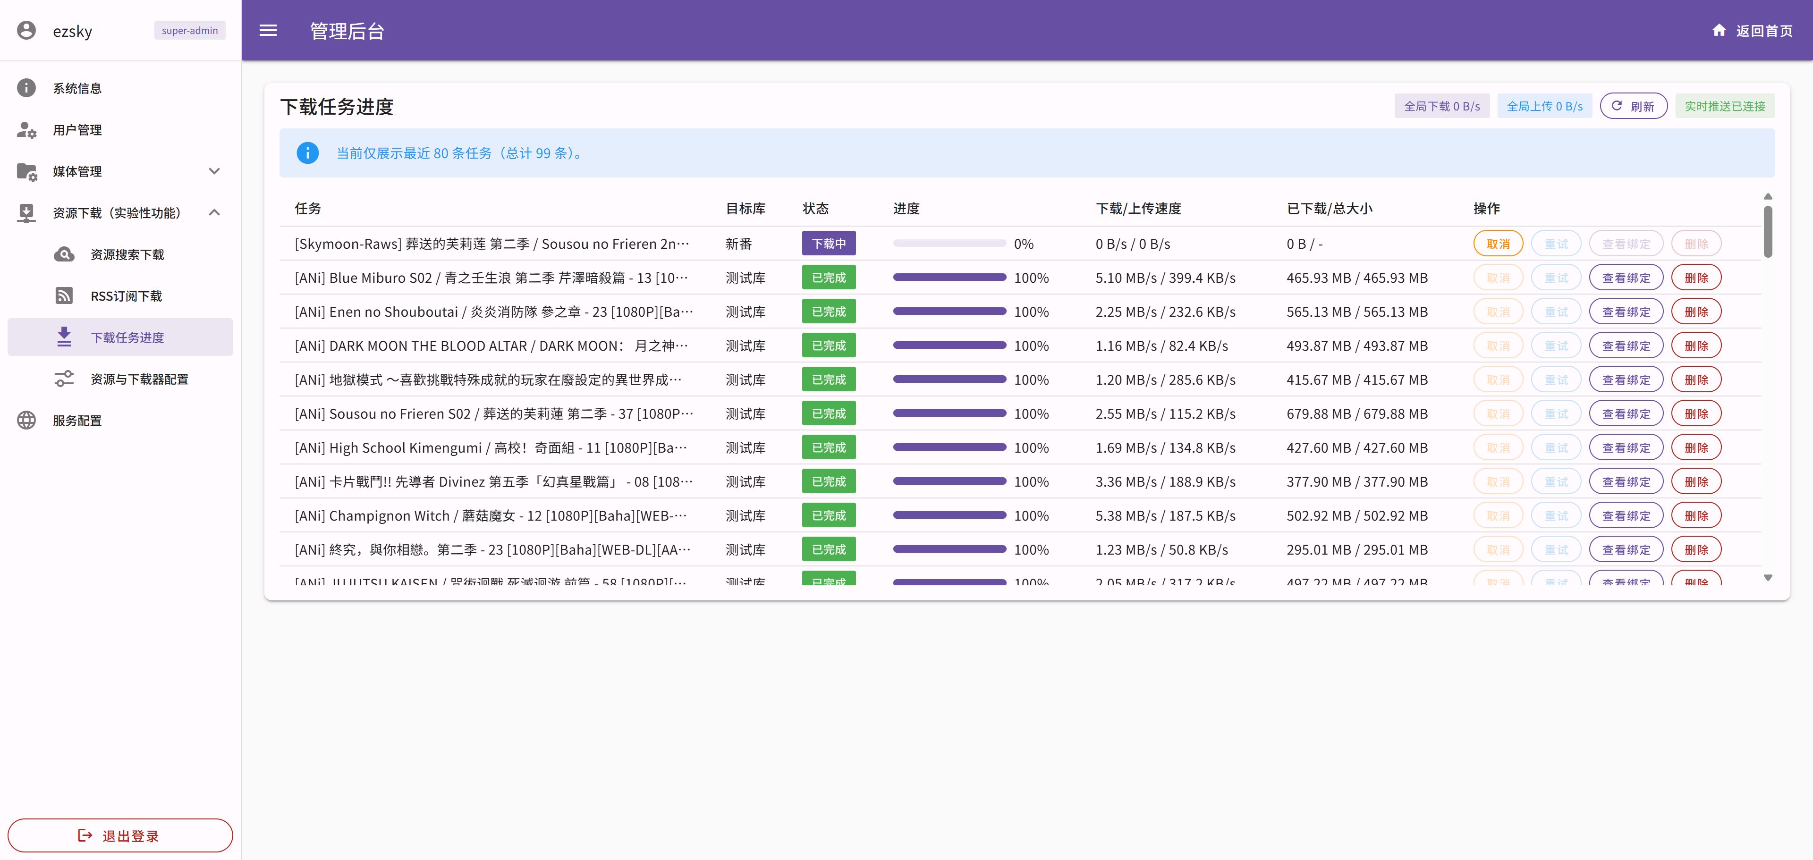Click the sliders icon for 资源与下载器配置

tap(64, 379)
